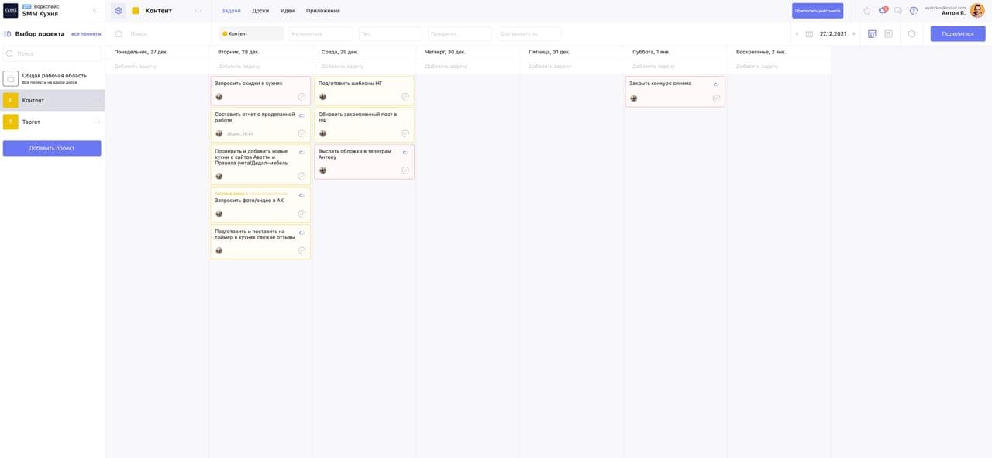Screen dimensions: 992x458
Task: Switch to the list view icon
Action: pyautogui.click(x=888, y=34)
